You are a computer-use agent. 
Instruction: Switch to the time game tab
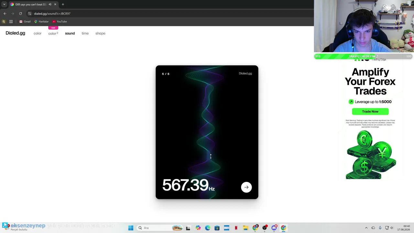pyautogui.click(x=85, y=33)
